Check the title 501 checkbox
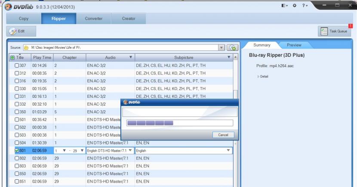The image size is (357, 187). 17,119
